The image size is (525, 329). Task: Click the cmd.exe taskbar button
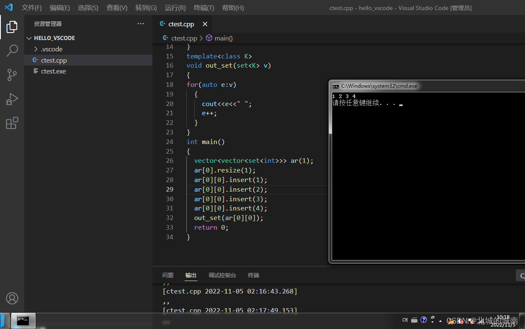point(23,321)
